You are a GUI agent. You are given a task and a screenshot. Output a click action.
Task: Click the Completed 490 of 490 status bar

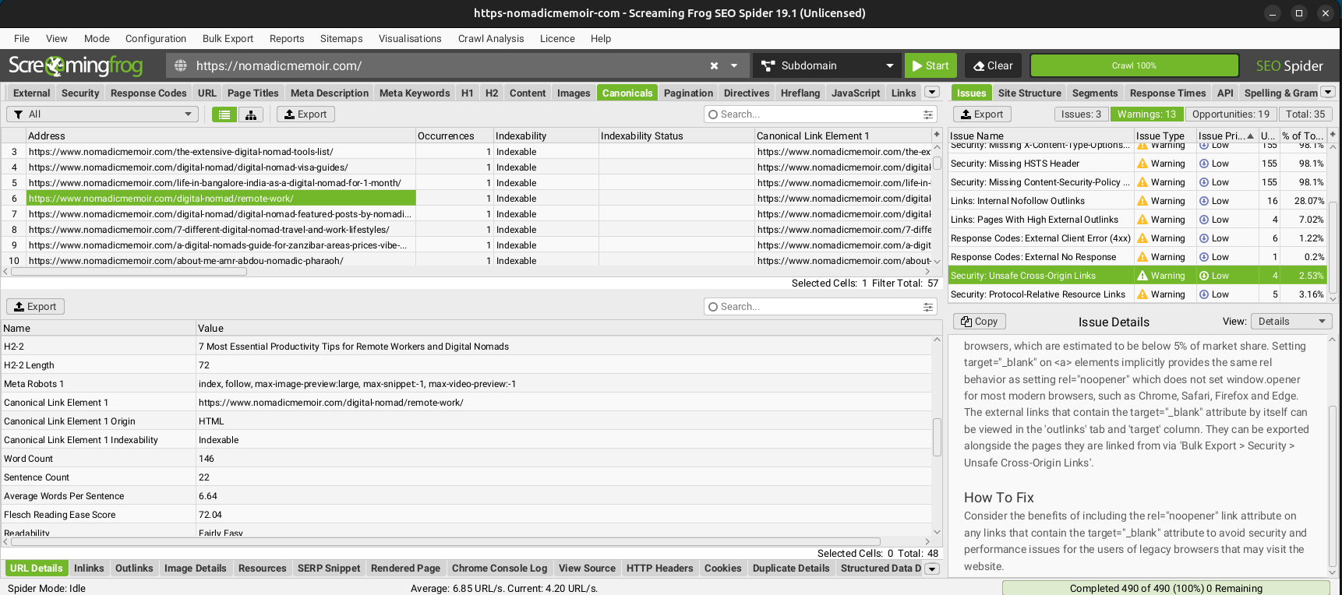pos(1166,588)
